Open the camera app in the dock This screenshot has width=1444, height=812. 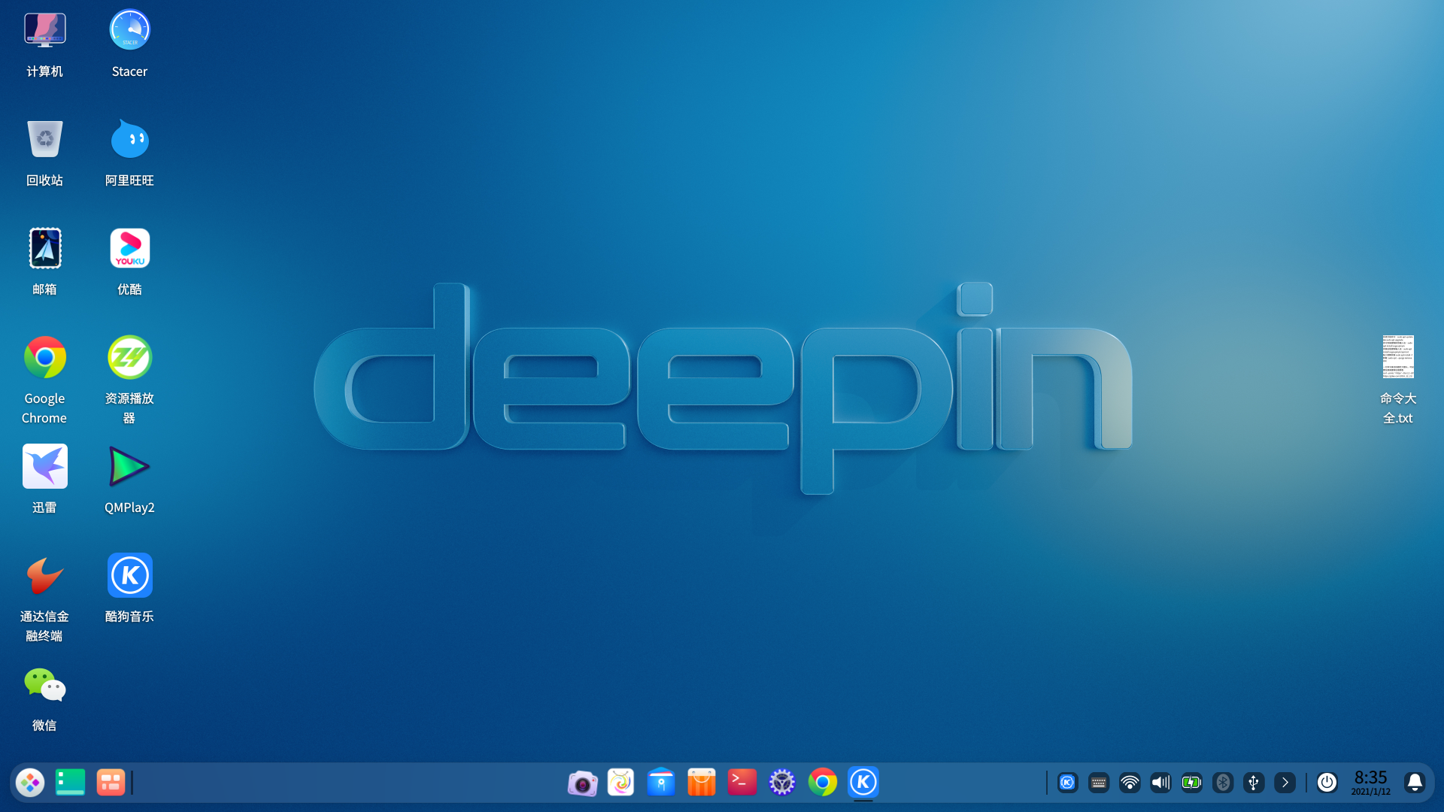click(582, 783)
